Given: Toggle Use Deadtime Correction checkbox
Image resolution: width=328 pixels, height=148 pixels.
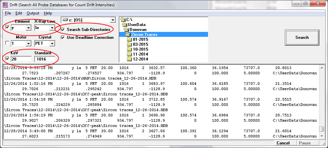Looking at the screenshot, I should click(63, 37).
